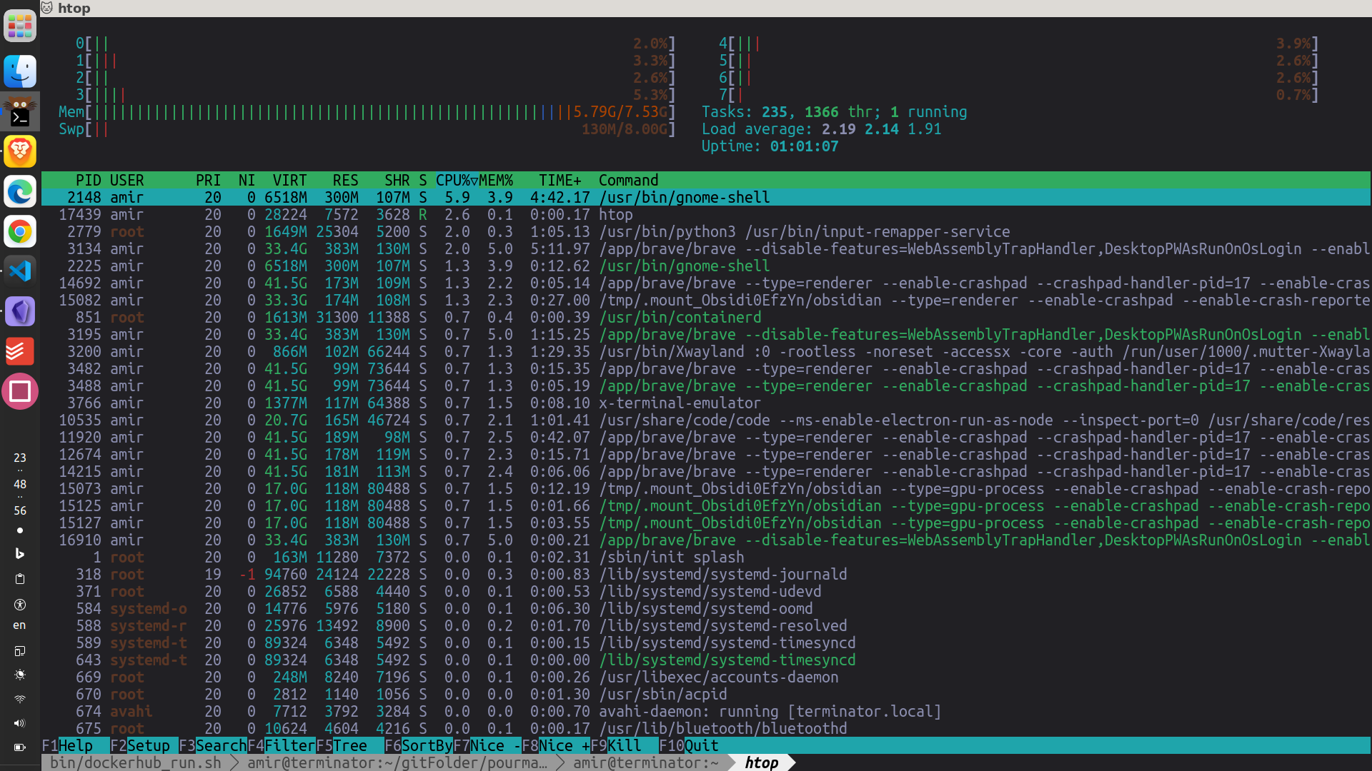The image size is (1372, 771).
Task: Click the notification dot indicator
Action: click(x=20, y=530)
